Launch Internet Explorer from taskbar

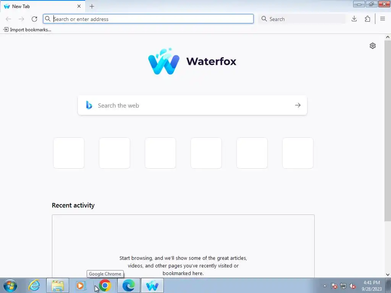coord(34,285)
